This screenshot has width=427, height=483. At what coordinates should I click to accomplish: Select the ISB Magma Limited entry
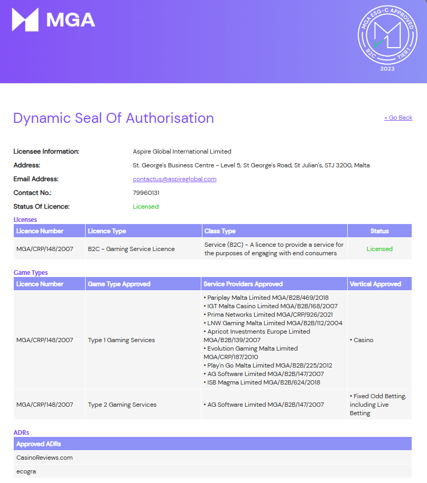(262, 382)
